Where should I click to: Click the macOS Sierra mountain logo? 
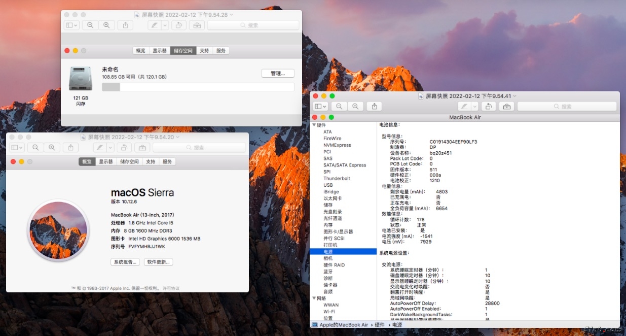(x=57, y=230)
